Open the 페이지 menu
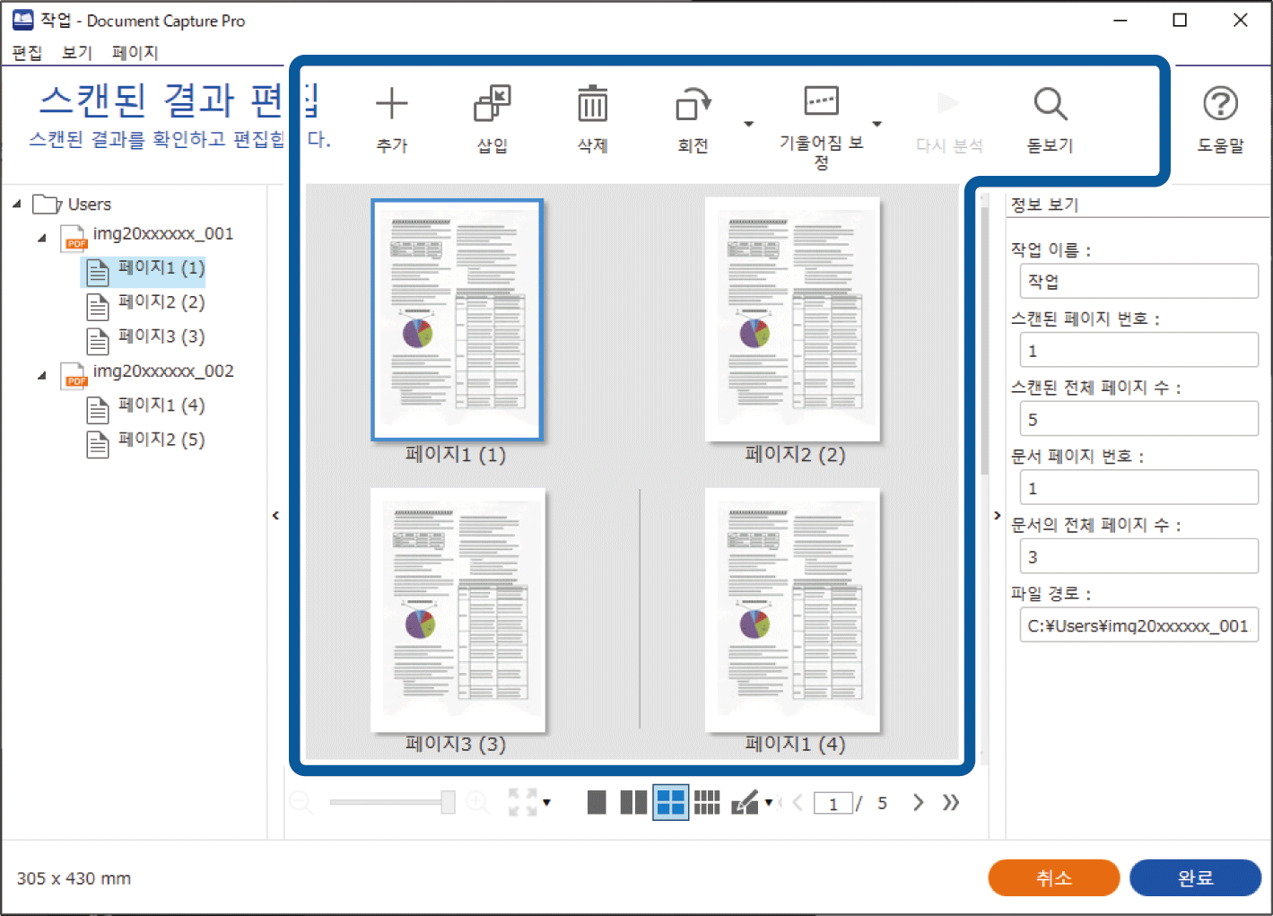 (135, 52)
